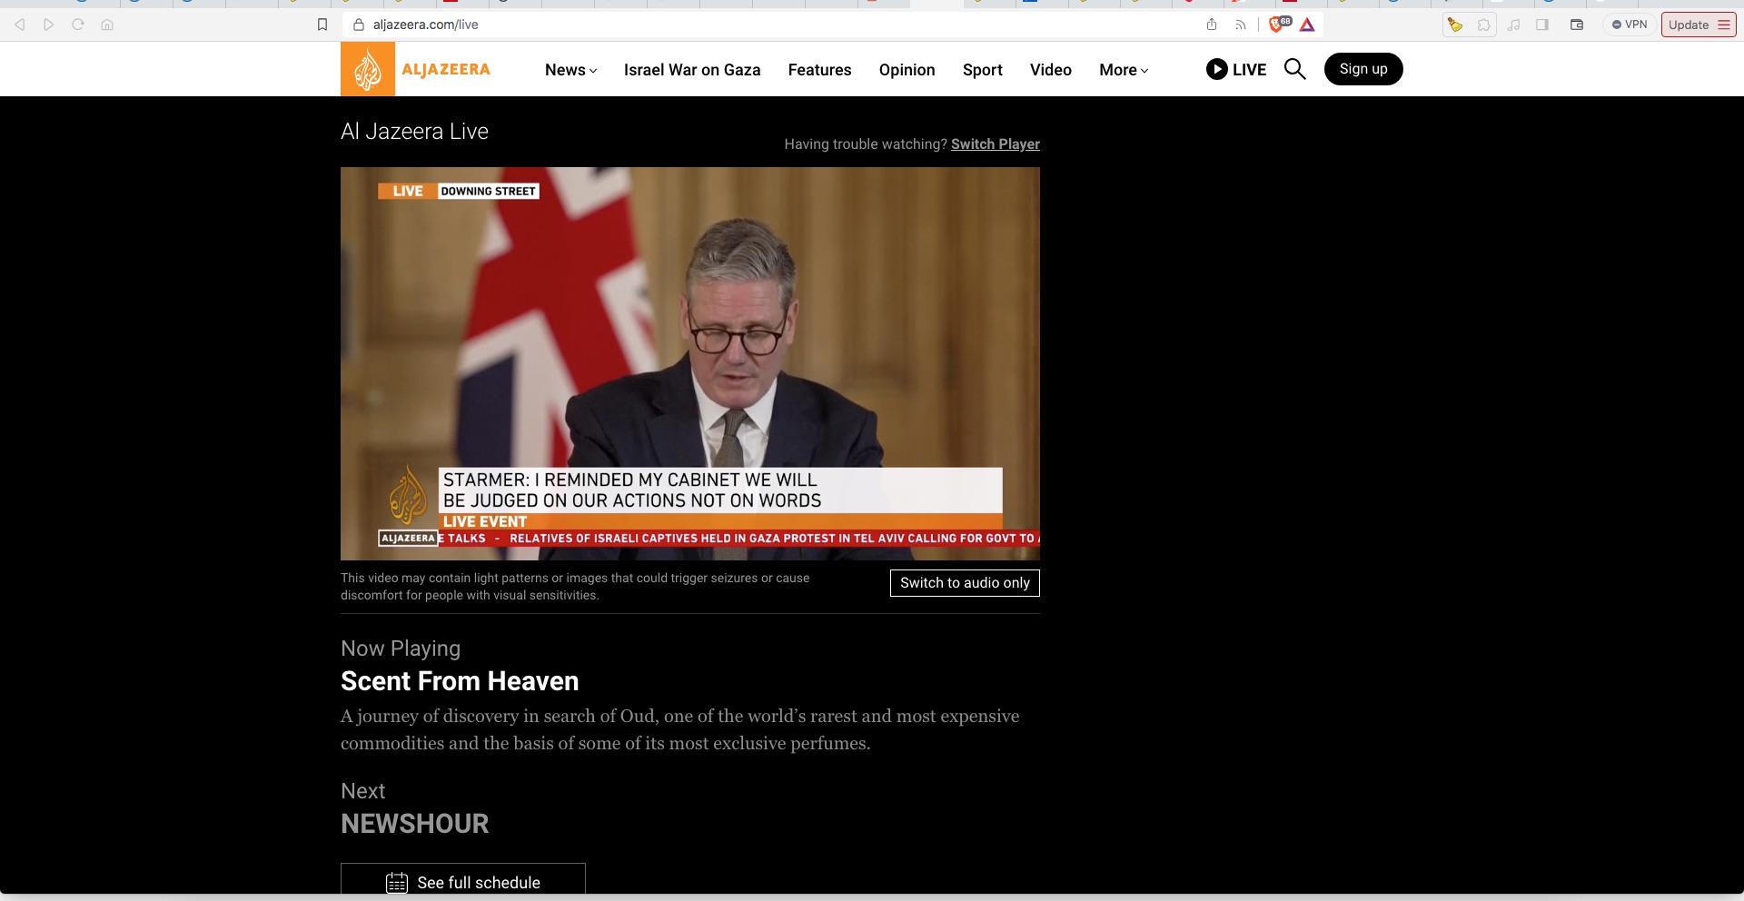This screenshot has height=901, width=1744.
Task: Go to the Features section
Action: click(x=819, y=70)
